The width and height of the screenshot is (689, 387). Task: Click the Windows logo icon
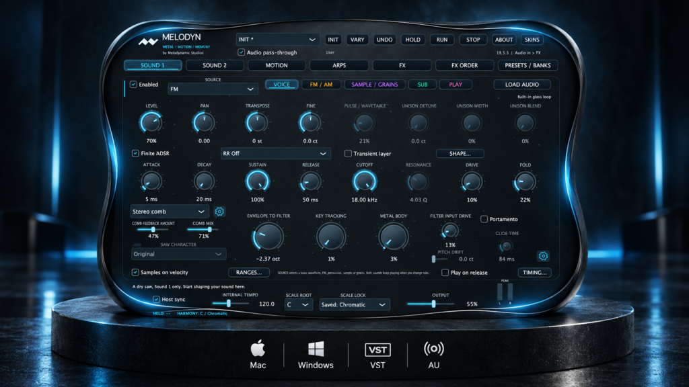tap(316, 349)
